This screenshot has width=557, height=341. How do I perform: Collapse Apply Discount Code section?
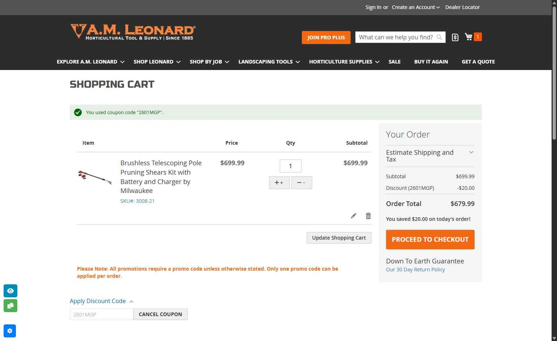(x=102, y=301)
